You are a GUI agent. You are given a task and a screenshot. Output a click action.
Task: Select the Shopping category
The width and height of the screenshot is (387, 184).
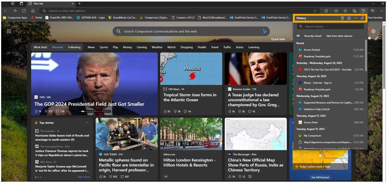(186, 47)
